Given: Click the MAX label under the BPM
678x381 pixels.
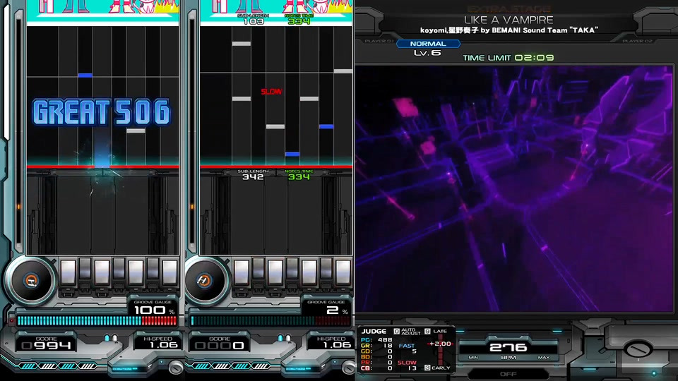Looking at the screenshot, I should (544, 357).
